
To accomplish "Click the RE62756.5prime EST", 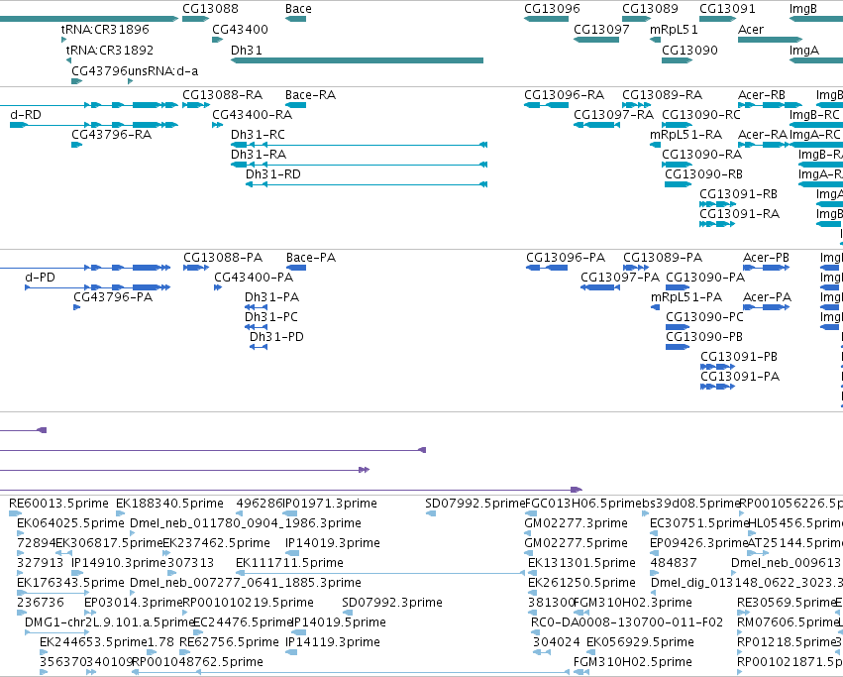I will (x=183, y=652).
